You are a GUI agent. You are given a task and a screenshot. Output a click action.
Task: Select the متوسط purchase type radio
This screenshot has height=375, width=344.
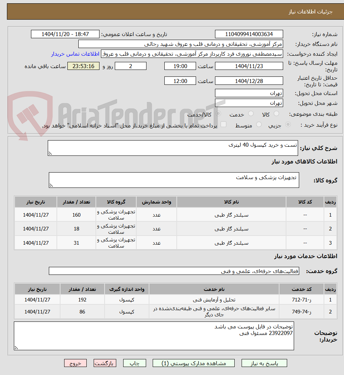259,125
